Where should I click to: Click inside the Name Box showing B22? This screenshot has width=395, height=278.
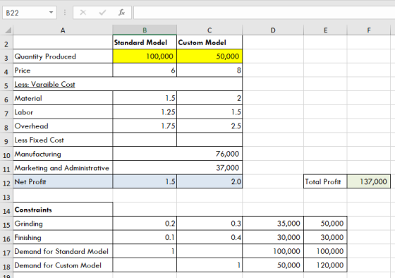(x=25, y=13)
